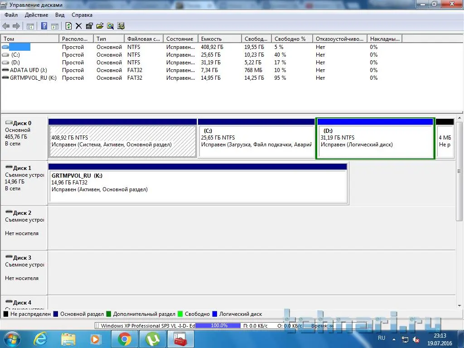Click the blue Логический диск legend swatch
This screenshot has width=464, height=348.
tap(215, 314)
